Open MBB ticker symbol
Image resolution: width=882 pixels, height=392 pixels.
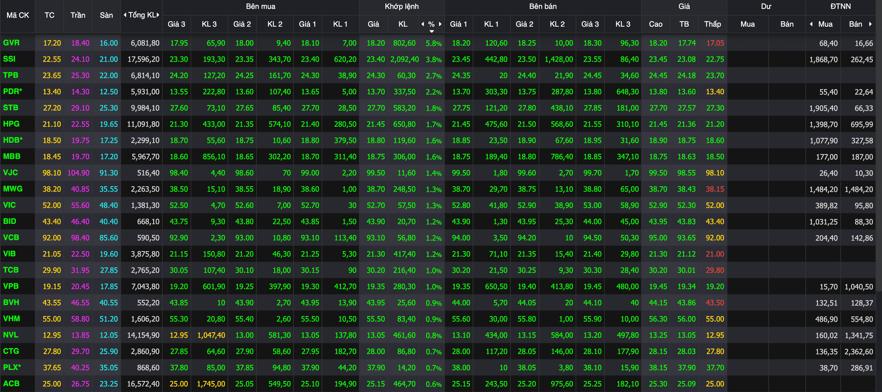pos(12,156)
